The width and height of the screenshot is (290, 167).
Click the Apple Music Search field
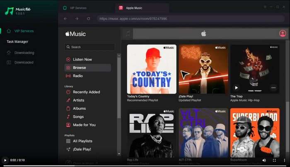[90, 47]
